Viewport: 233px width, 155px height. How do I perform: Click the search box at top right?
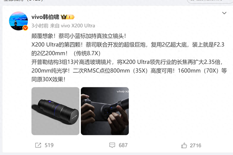pyautogui.click(x=210, y=1)
